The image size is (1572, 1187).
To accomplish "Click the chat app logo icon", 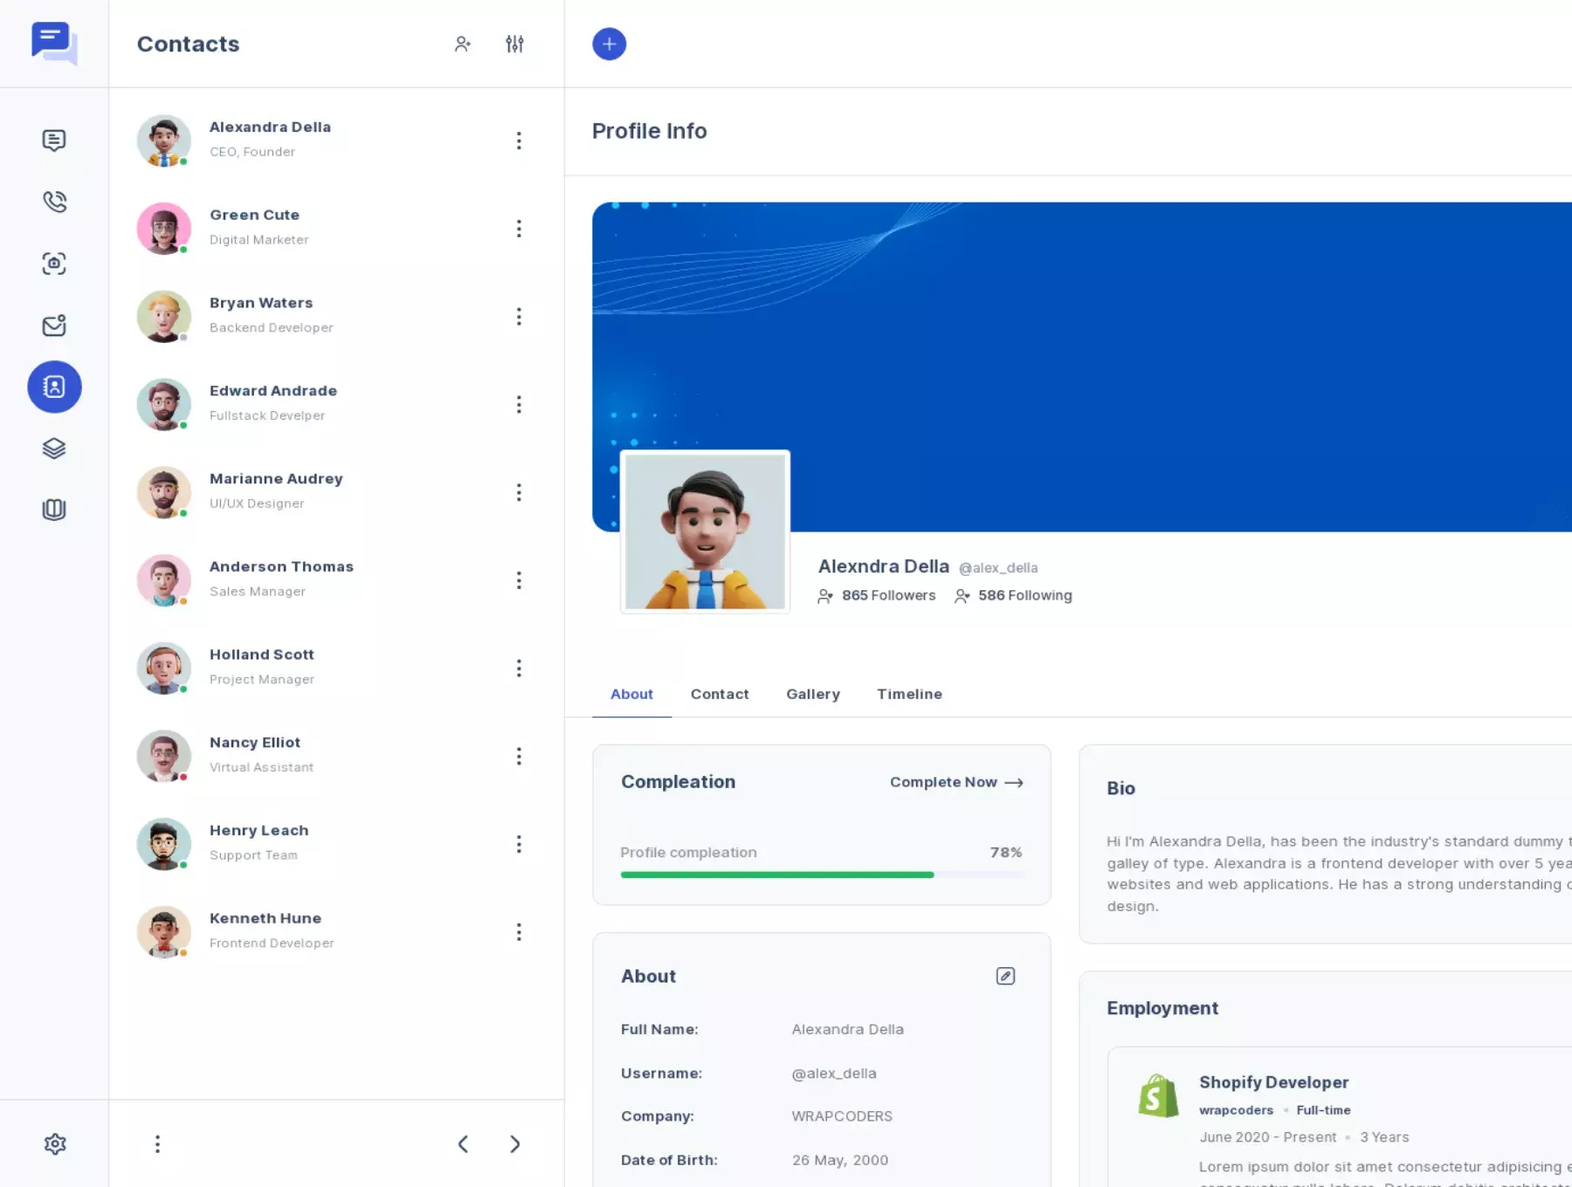I will tap(54, 43).
